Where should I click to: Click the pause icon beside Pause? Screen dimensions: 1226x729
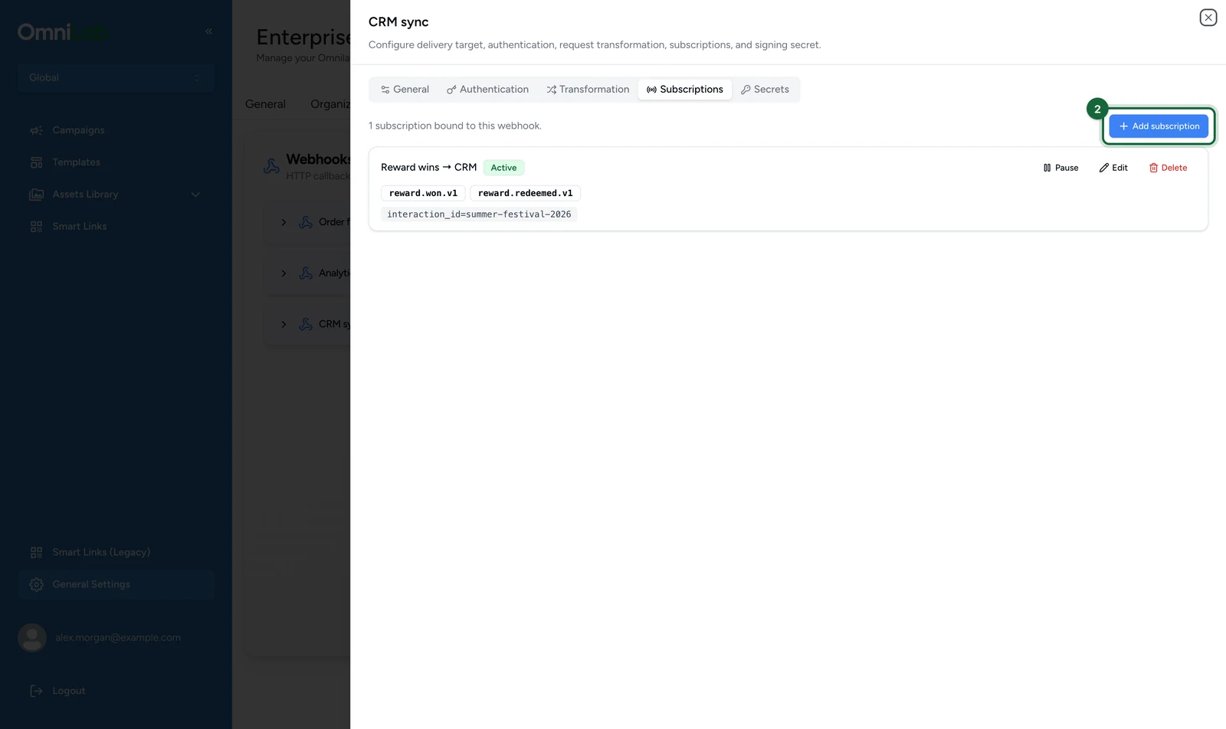(x=1047, y=168)
